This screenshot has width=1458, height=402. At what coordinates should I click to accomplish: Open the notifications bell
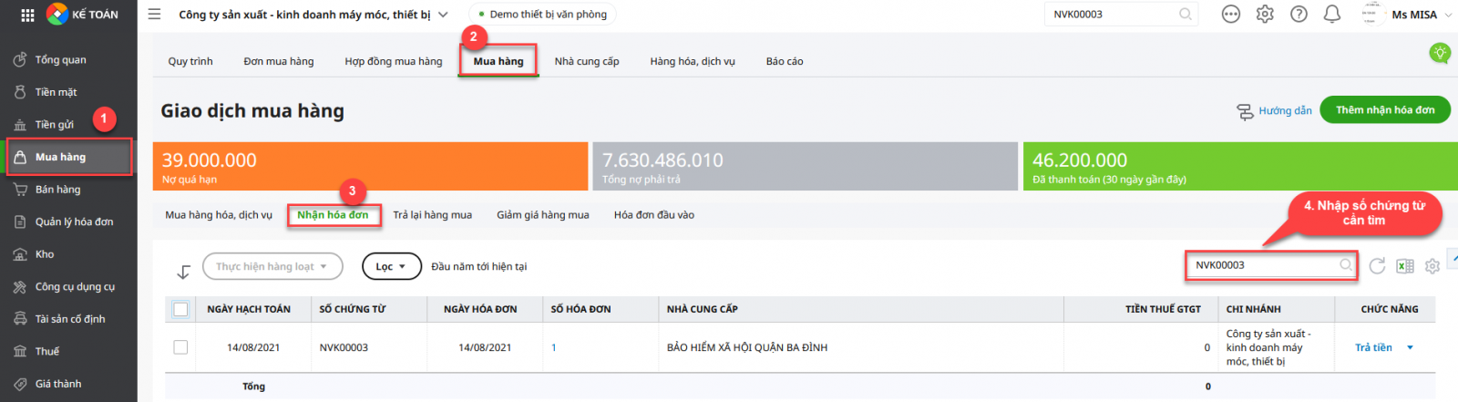(1331, 15)
